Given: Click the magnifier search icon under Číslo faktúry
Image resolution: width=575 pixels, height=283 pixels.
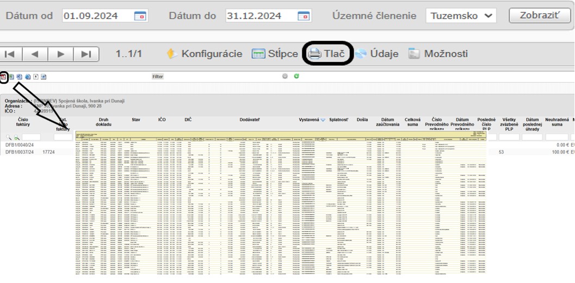Looking at the screenshot, I should click(x=9, y=137).
